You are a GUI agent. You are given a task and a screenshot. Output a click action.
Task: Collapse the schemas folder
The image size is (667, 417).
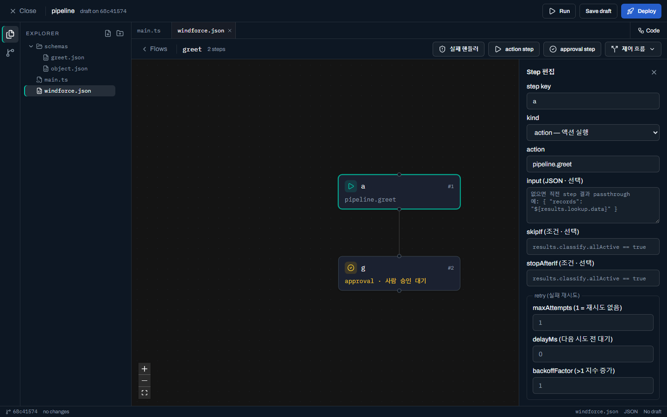[x=31, y=46]
